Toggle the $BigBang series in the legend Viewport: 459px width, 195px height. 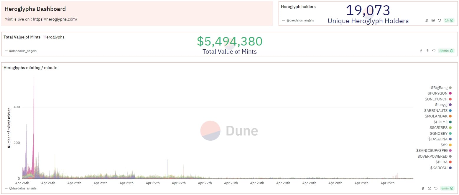point(439,88)
